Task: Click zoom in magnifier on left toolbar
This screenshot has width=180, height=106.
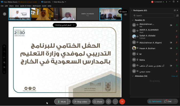Action: (4, 62)
